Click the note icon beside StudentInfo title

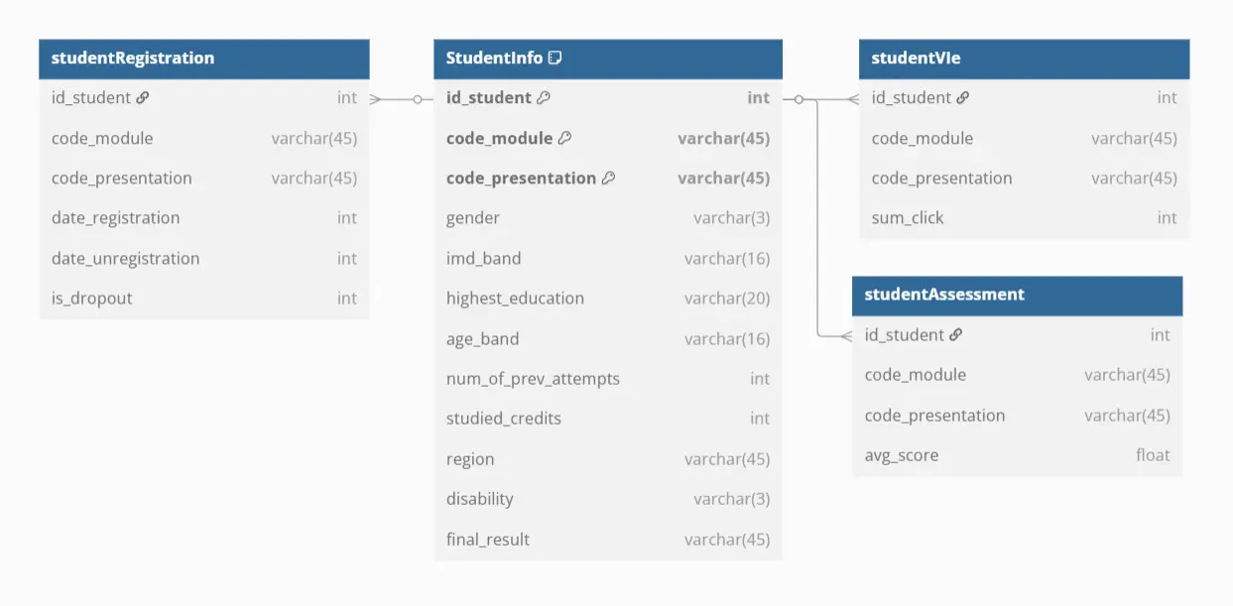[555, 58]
